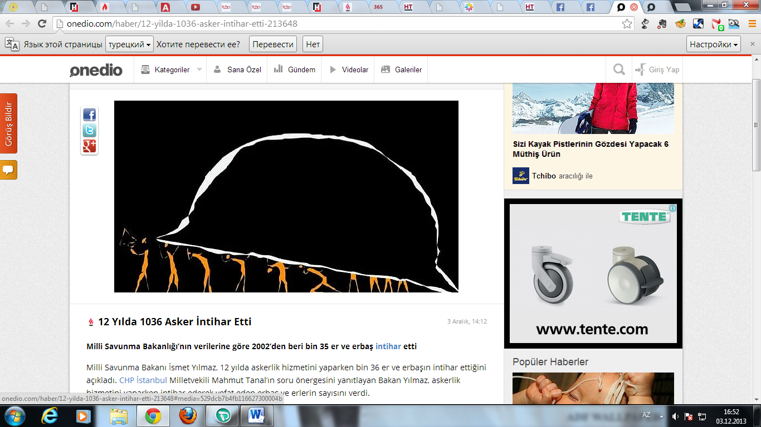Image resolution: width=761 pixels, height=427 pixels.
Task: Open the Gündem menu item
Action: point(295,70)
